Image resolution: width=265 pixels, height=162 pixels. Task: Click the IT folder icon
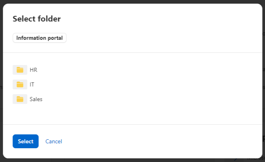click(20, 84)
